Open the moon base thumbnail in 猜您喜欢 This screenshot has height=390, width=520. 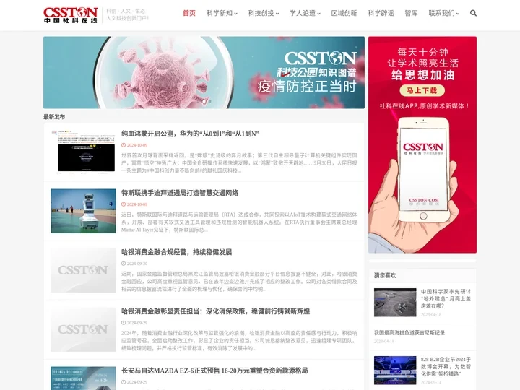coord(395,302)
